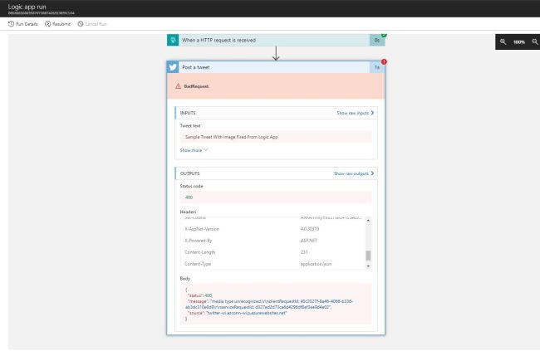
Task: Open Show raw outputs link
Action: pyautogui.click(x=354, y=173)
